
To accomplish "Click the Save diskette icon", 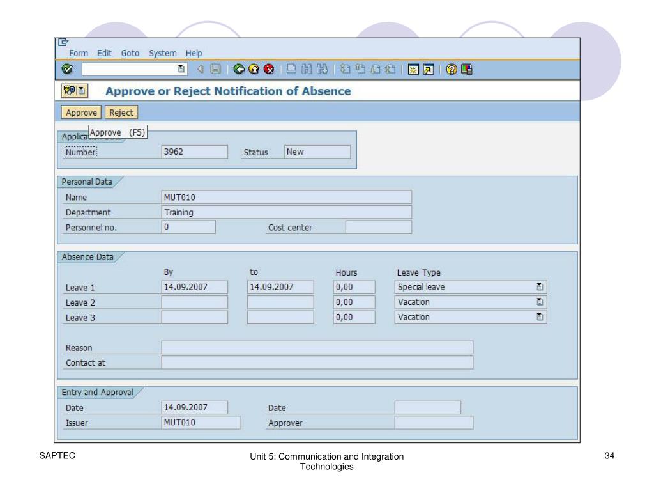I will 215,69.
